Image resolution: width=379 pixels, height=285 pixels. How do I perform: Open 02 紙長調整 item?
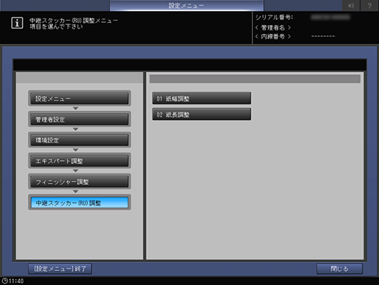coord(202,115)
